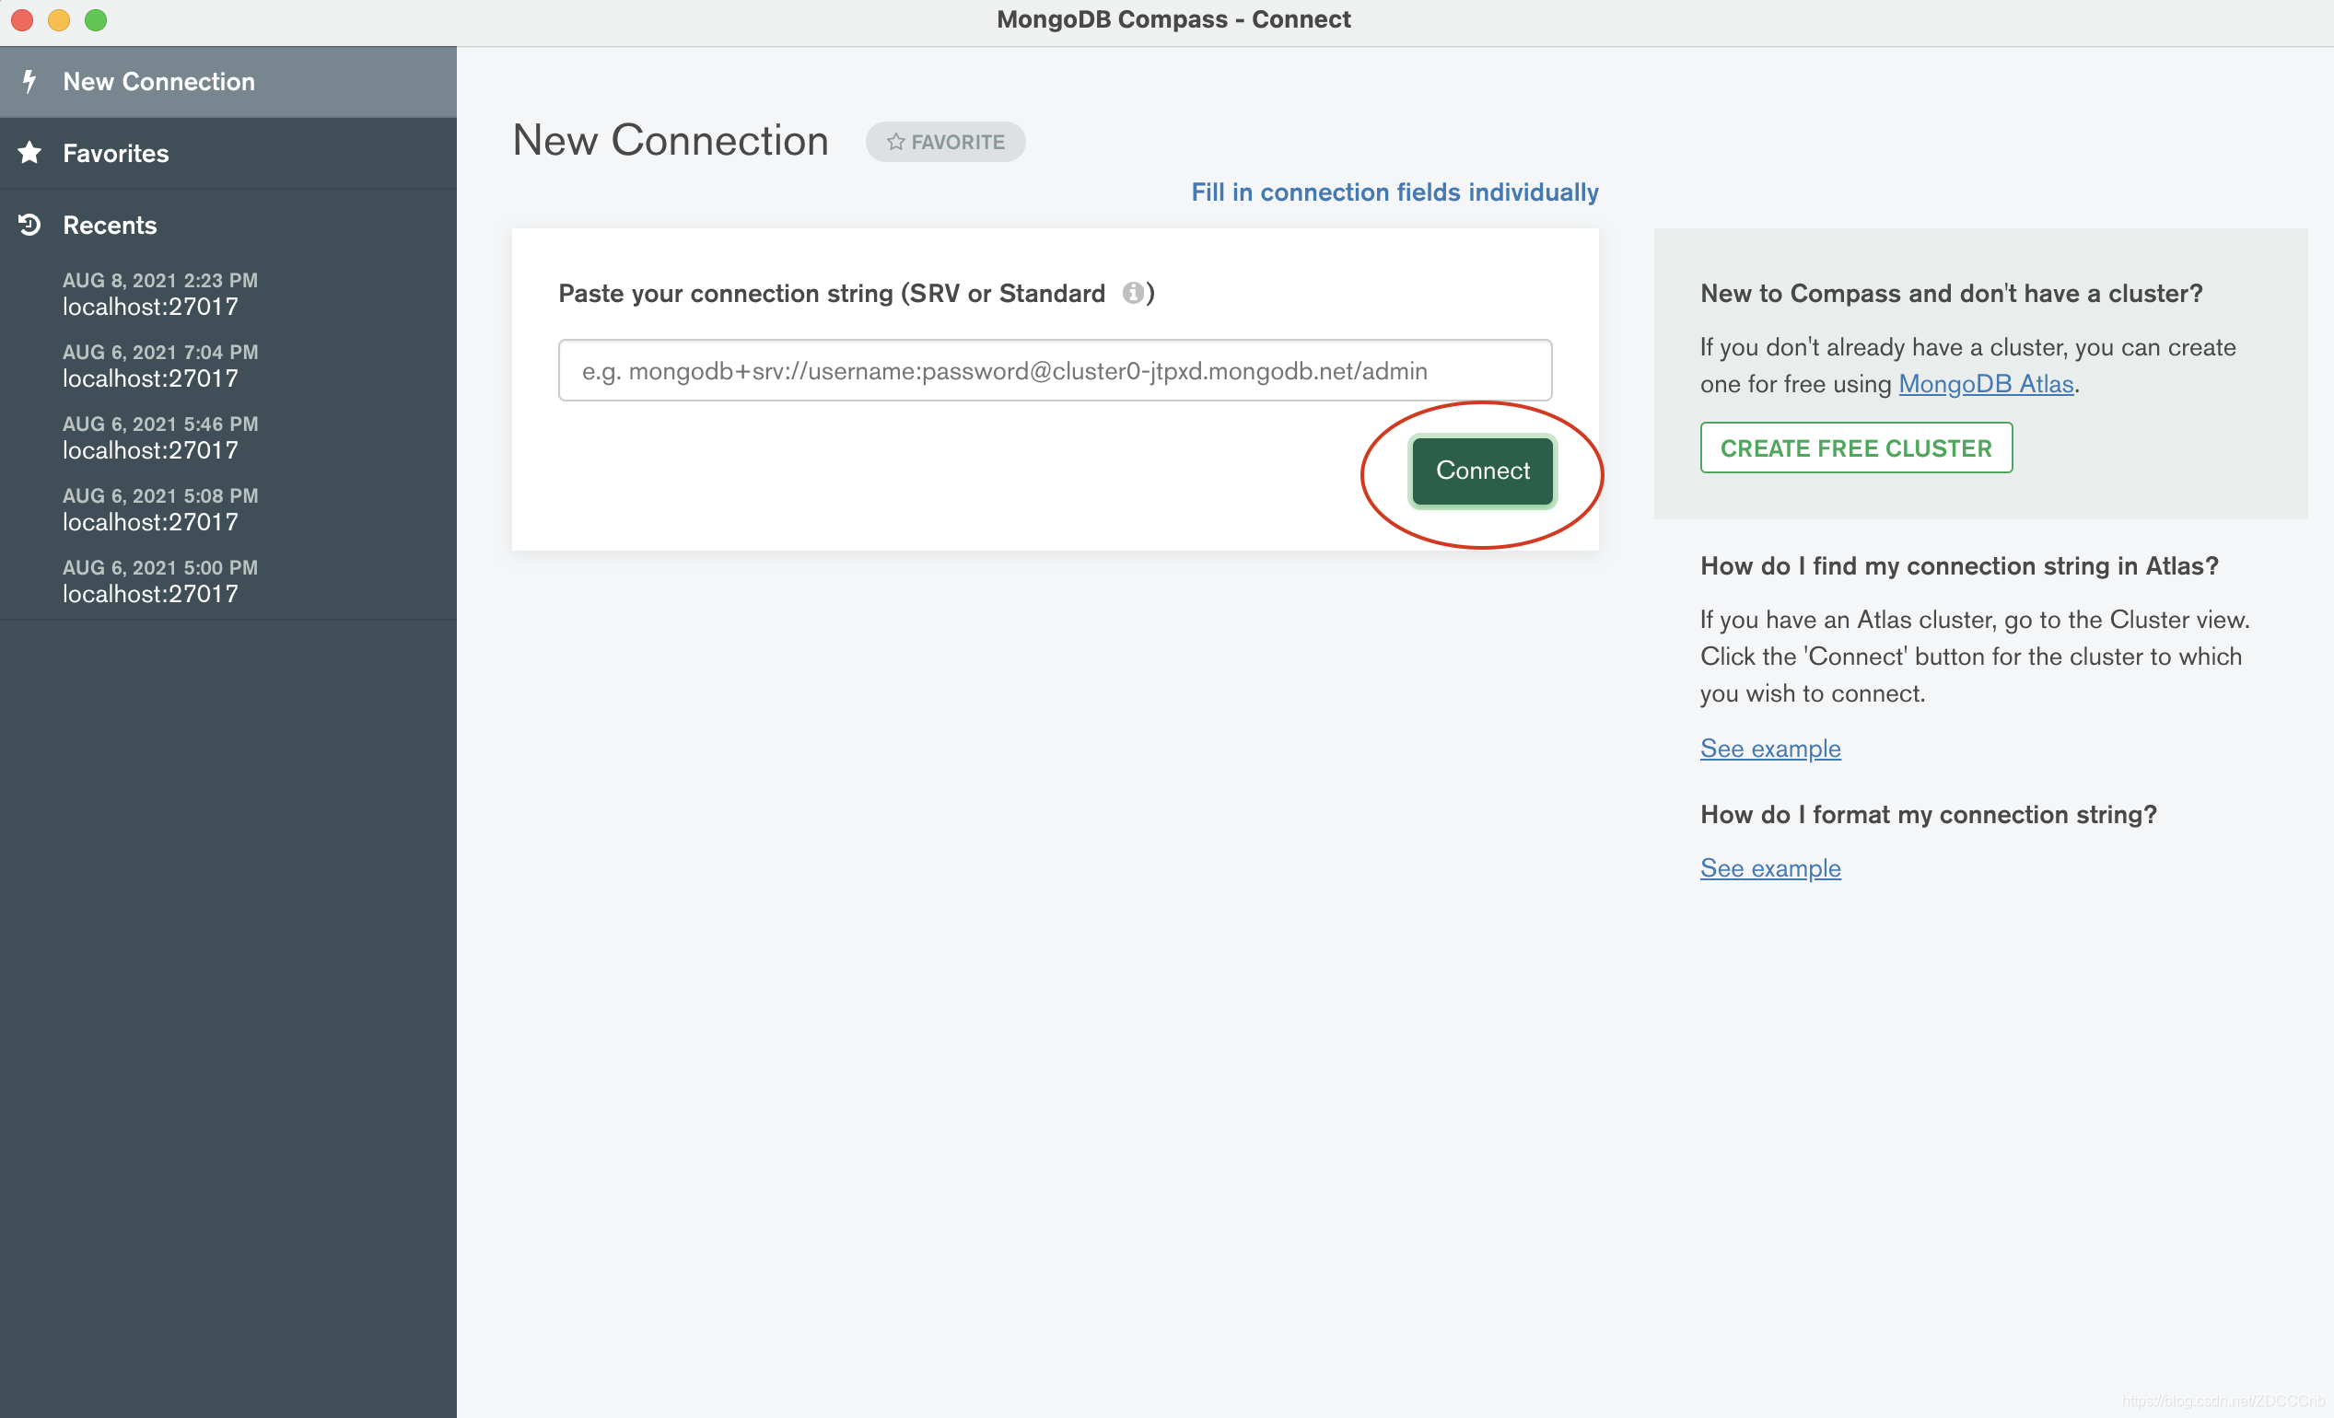
Task: Click the Favorites star icon in sidebar
Action: 29,153
